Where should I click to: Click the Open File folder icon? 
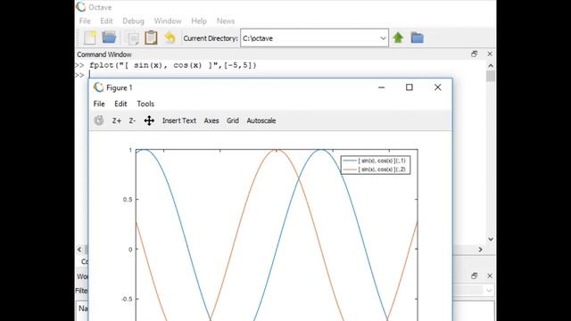109,37
